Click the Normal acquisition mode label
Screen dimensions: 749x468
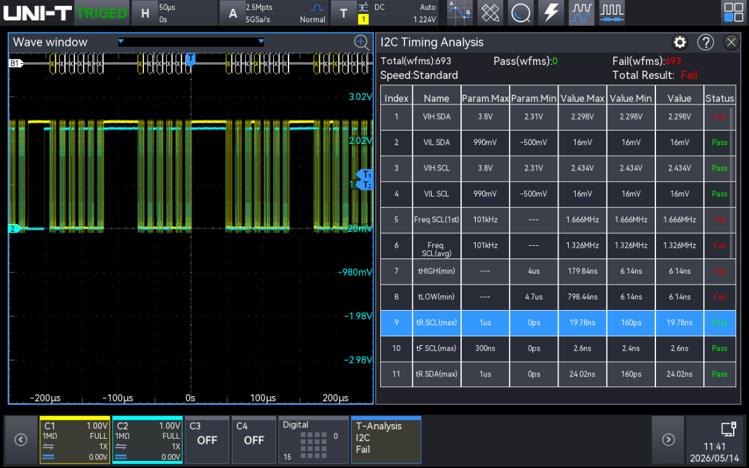coord(312,20)
